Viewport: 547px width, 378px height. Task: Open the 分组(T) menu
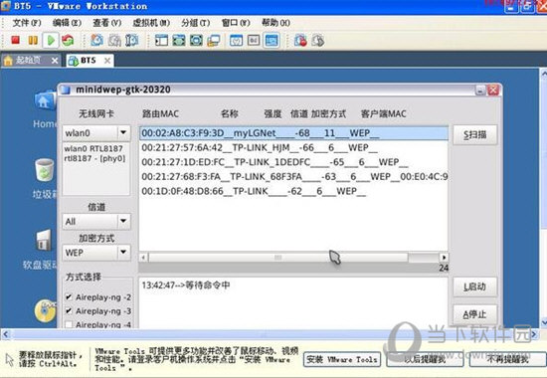[195, 23]
